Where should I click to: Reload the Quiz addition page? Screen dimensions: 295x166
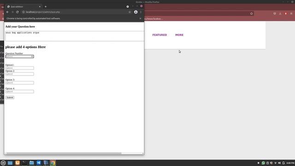point(18,12)
